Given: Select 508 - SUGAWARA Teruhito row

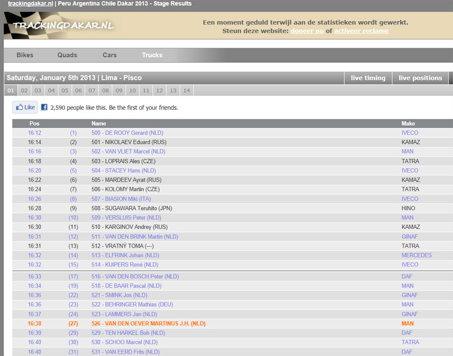Looking at the screenshot, I should coord(233,208).
